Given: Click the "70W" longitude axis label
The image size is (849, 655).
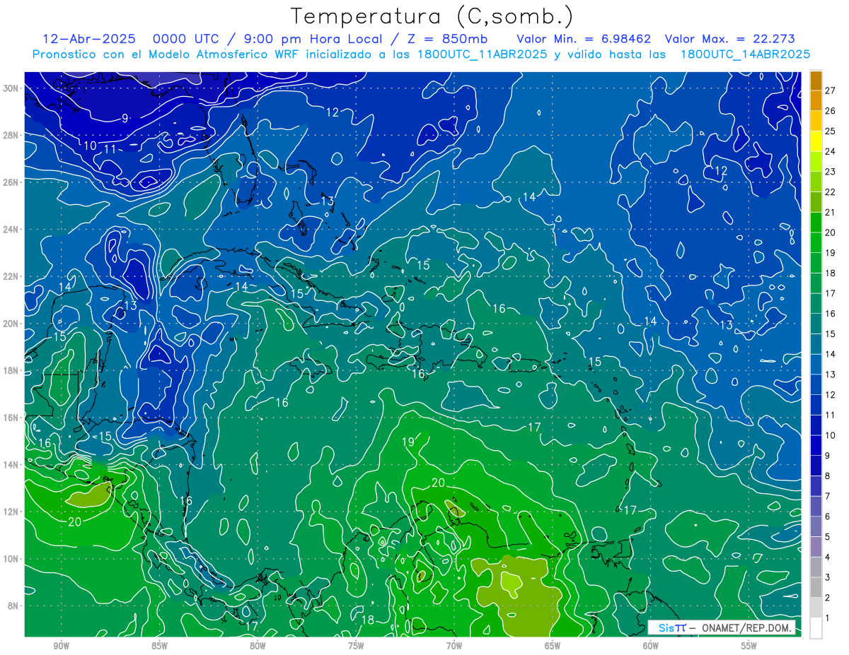Looking at the screenshot, I should point(454,647).
